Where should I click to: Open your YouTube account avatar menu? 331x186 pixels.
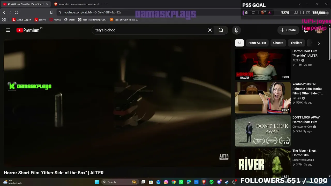tap(319, 30)
